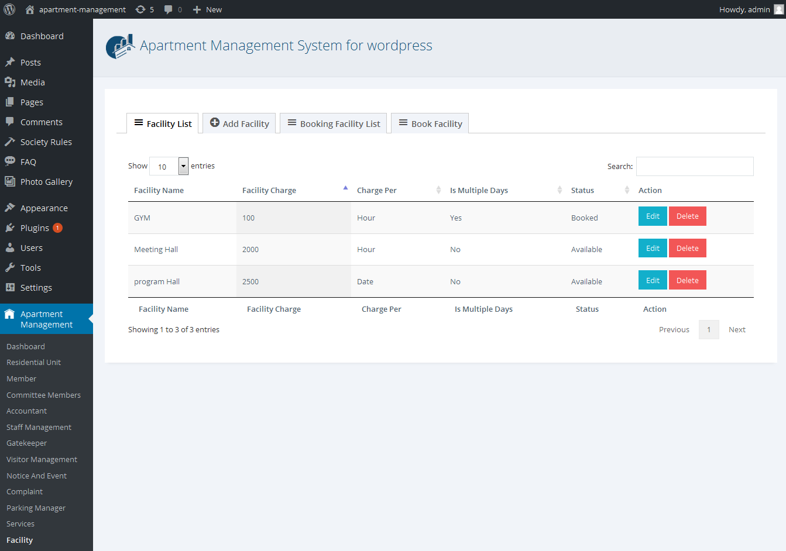Click the Photo Gallery icon
The height and width of the screenshot is (551, 786).
(x=10, y=181)
